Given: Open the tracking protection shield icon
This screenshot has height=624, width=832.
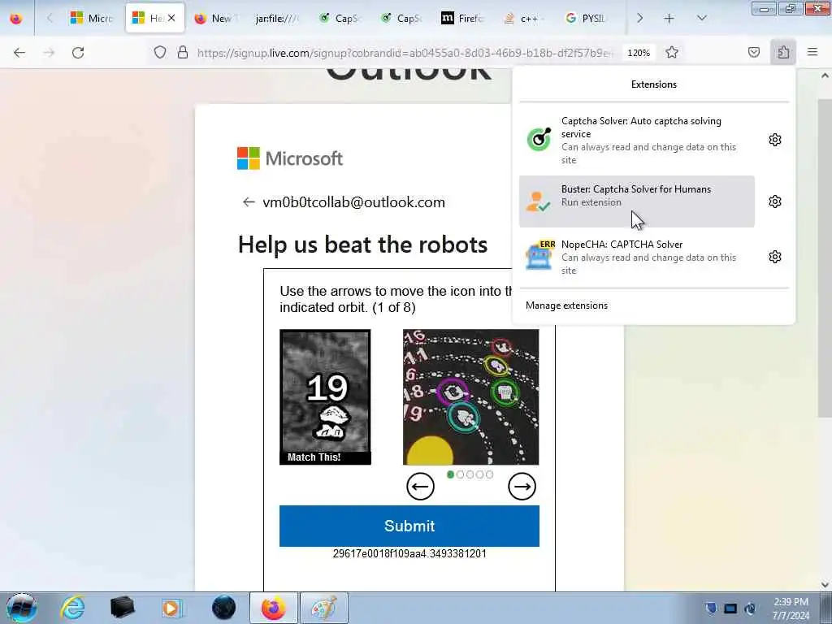Looking at the screenshot, I should (x=160, y=53).
